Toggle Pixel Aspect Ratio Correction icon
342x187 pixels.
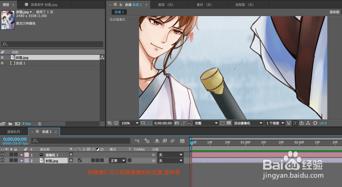[x=289, y=123]
